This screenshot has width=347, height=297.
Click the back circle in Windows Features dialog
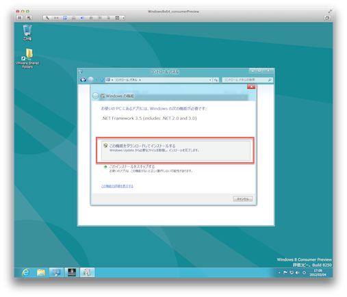pos(95,96)
